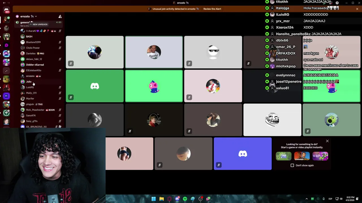Expand the ernzsto server dropdown
The image size is (362, 203).
point(36,17)
